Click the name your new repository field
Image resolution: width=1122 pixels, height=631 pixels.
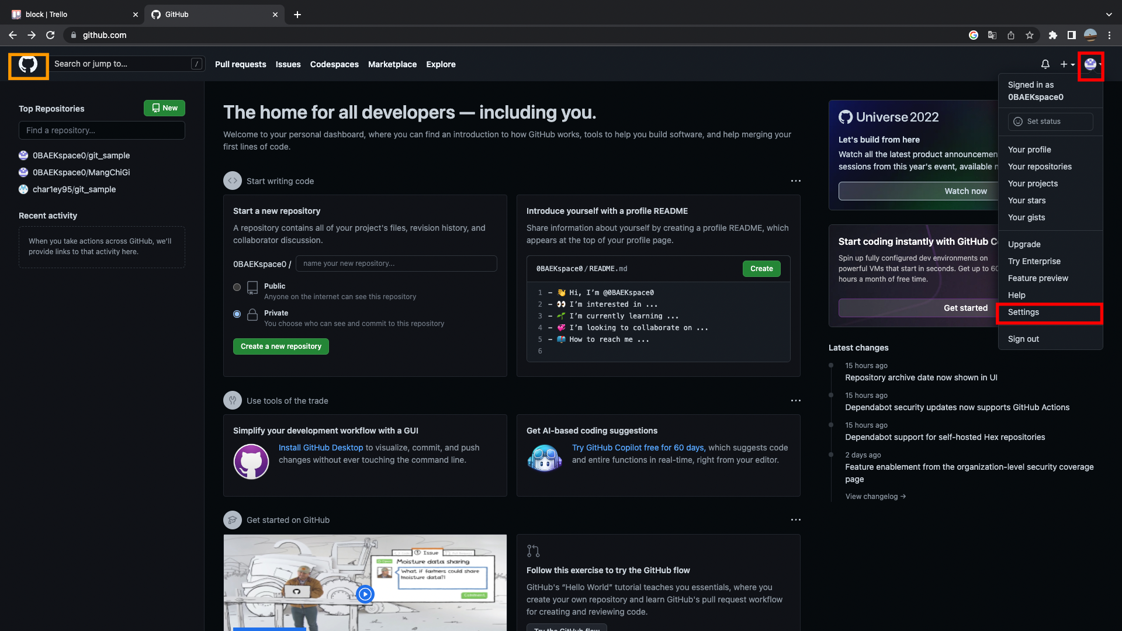[x=396, y=264]
